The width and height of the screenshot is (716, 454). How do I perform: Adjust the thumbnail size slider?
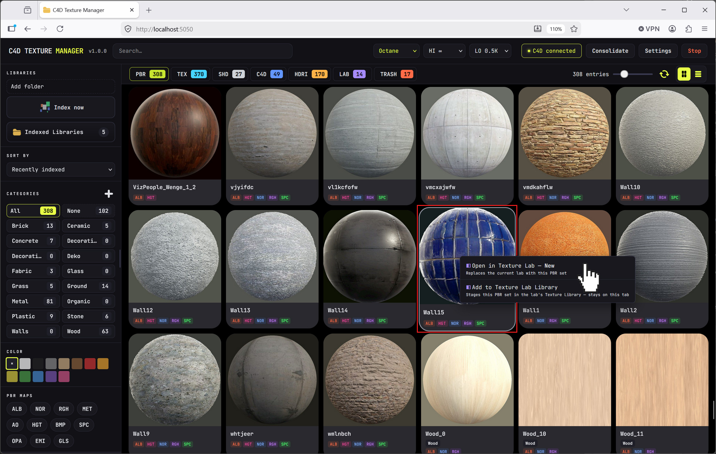point(624,74)
